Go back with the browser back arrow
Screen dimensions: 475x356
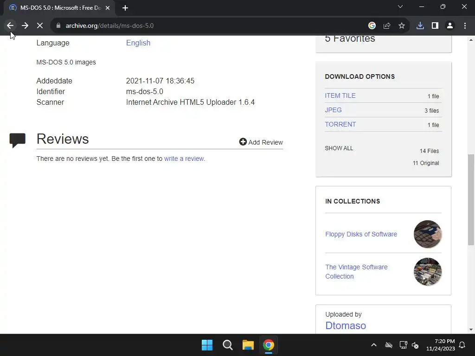point(10,26)
